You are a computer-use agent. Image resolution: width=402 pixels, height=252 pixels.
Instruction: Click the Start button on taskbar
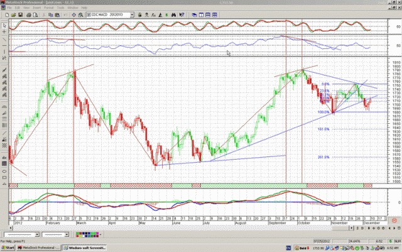pyautogui.click(x=8, y=248)
